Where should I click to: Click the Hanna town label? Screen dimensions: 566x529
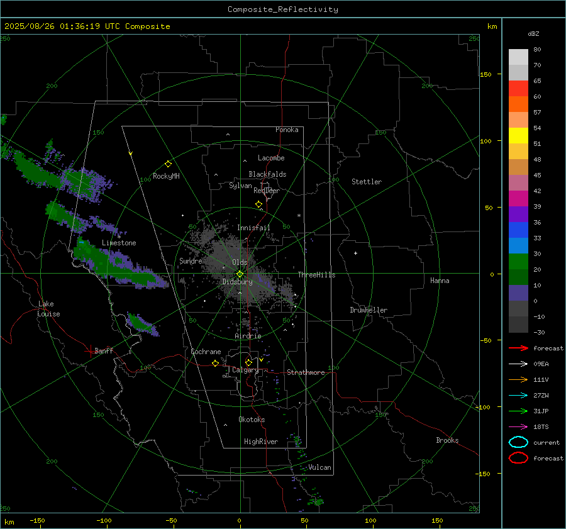coord(440,281)
